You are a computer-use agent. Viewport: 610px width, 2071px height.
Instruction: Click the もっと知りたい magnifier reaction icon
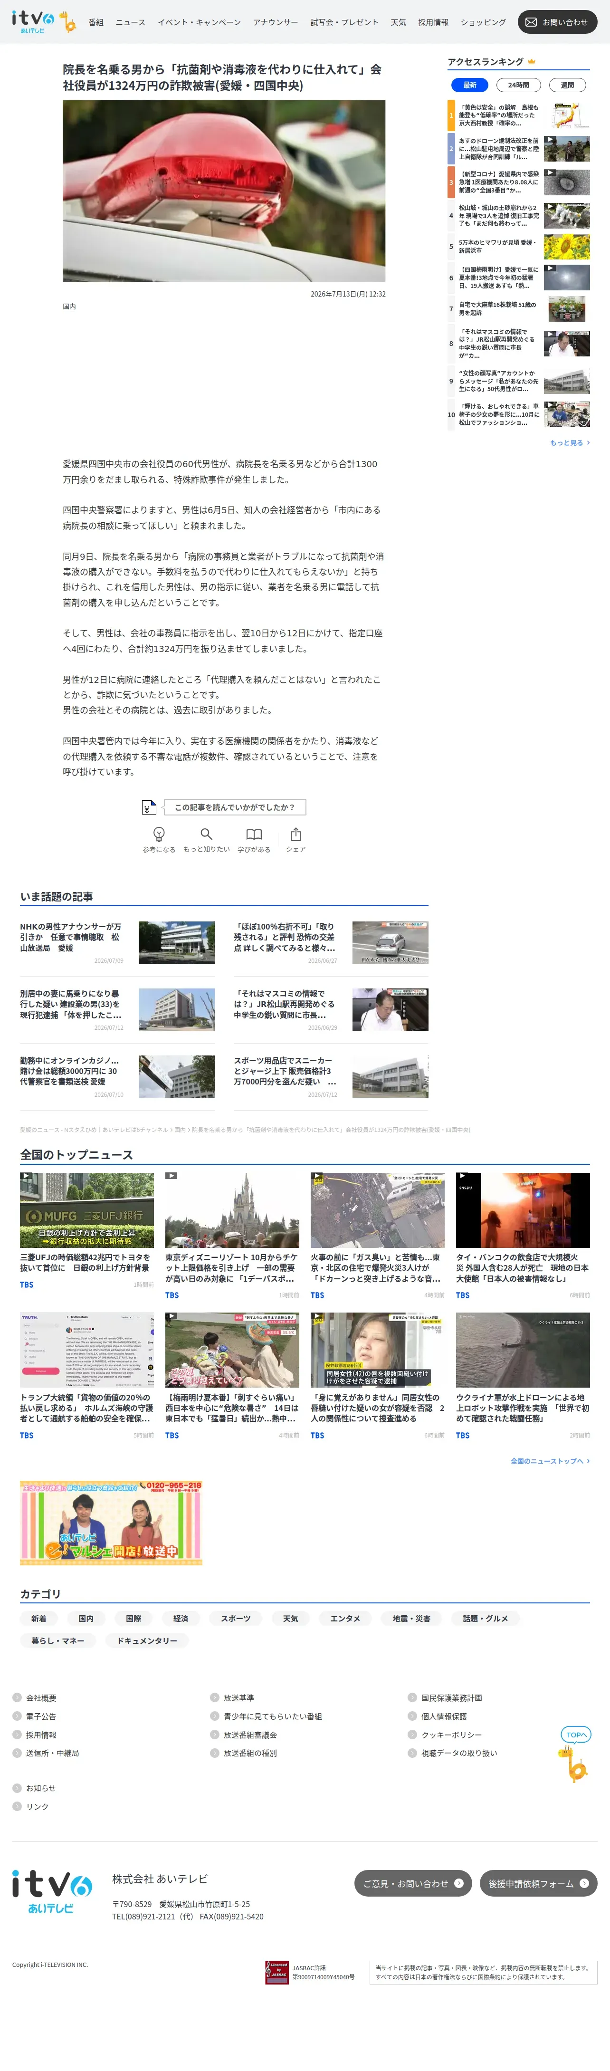(x=207, y=834)
